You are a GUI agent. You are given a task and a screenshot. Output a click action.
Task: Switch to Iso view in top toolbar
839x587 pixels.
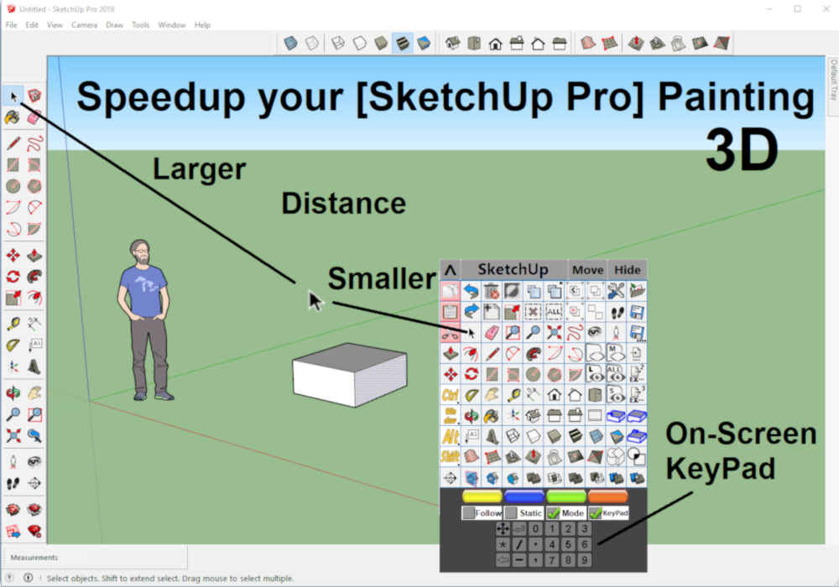(x=453, y=43)
